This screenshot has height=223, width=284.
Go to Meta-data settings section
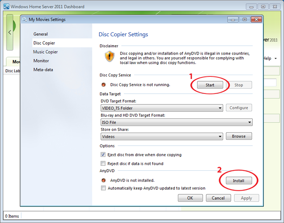tap(43, 70)
